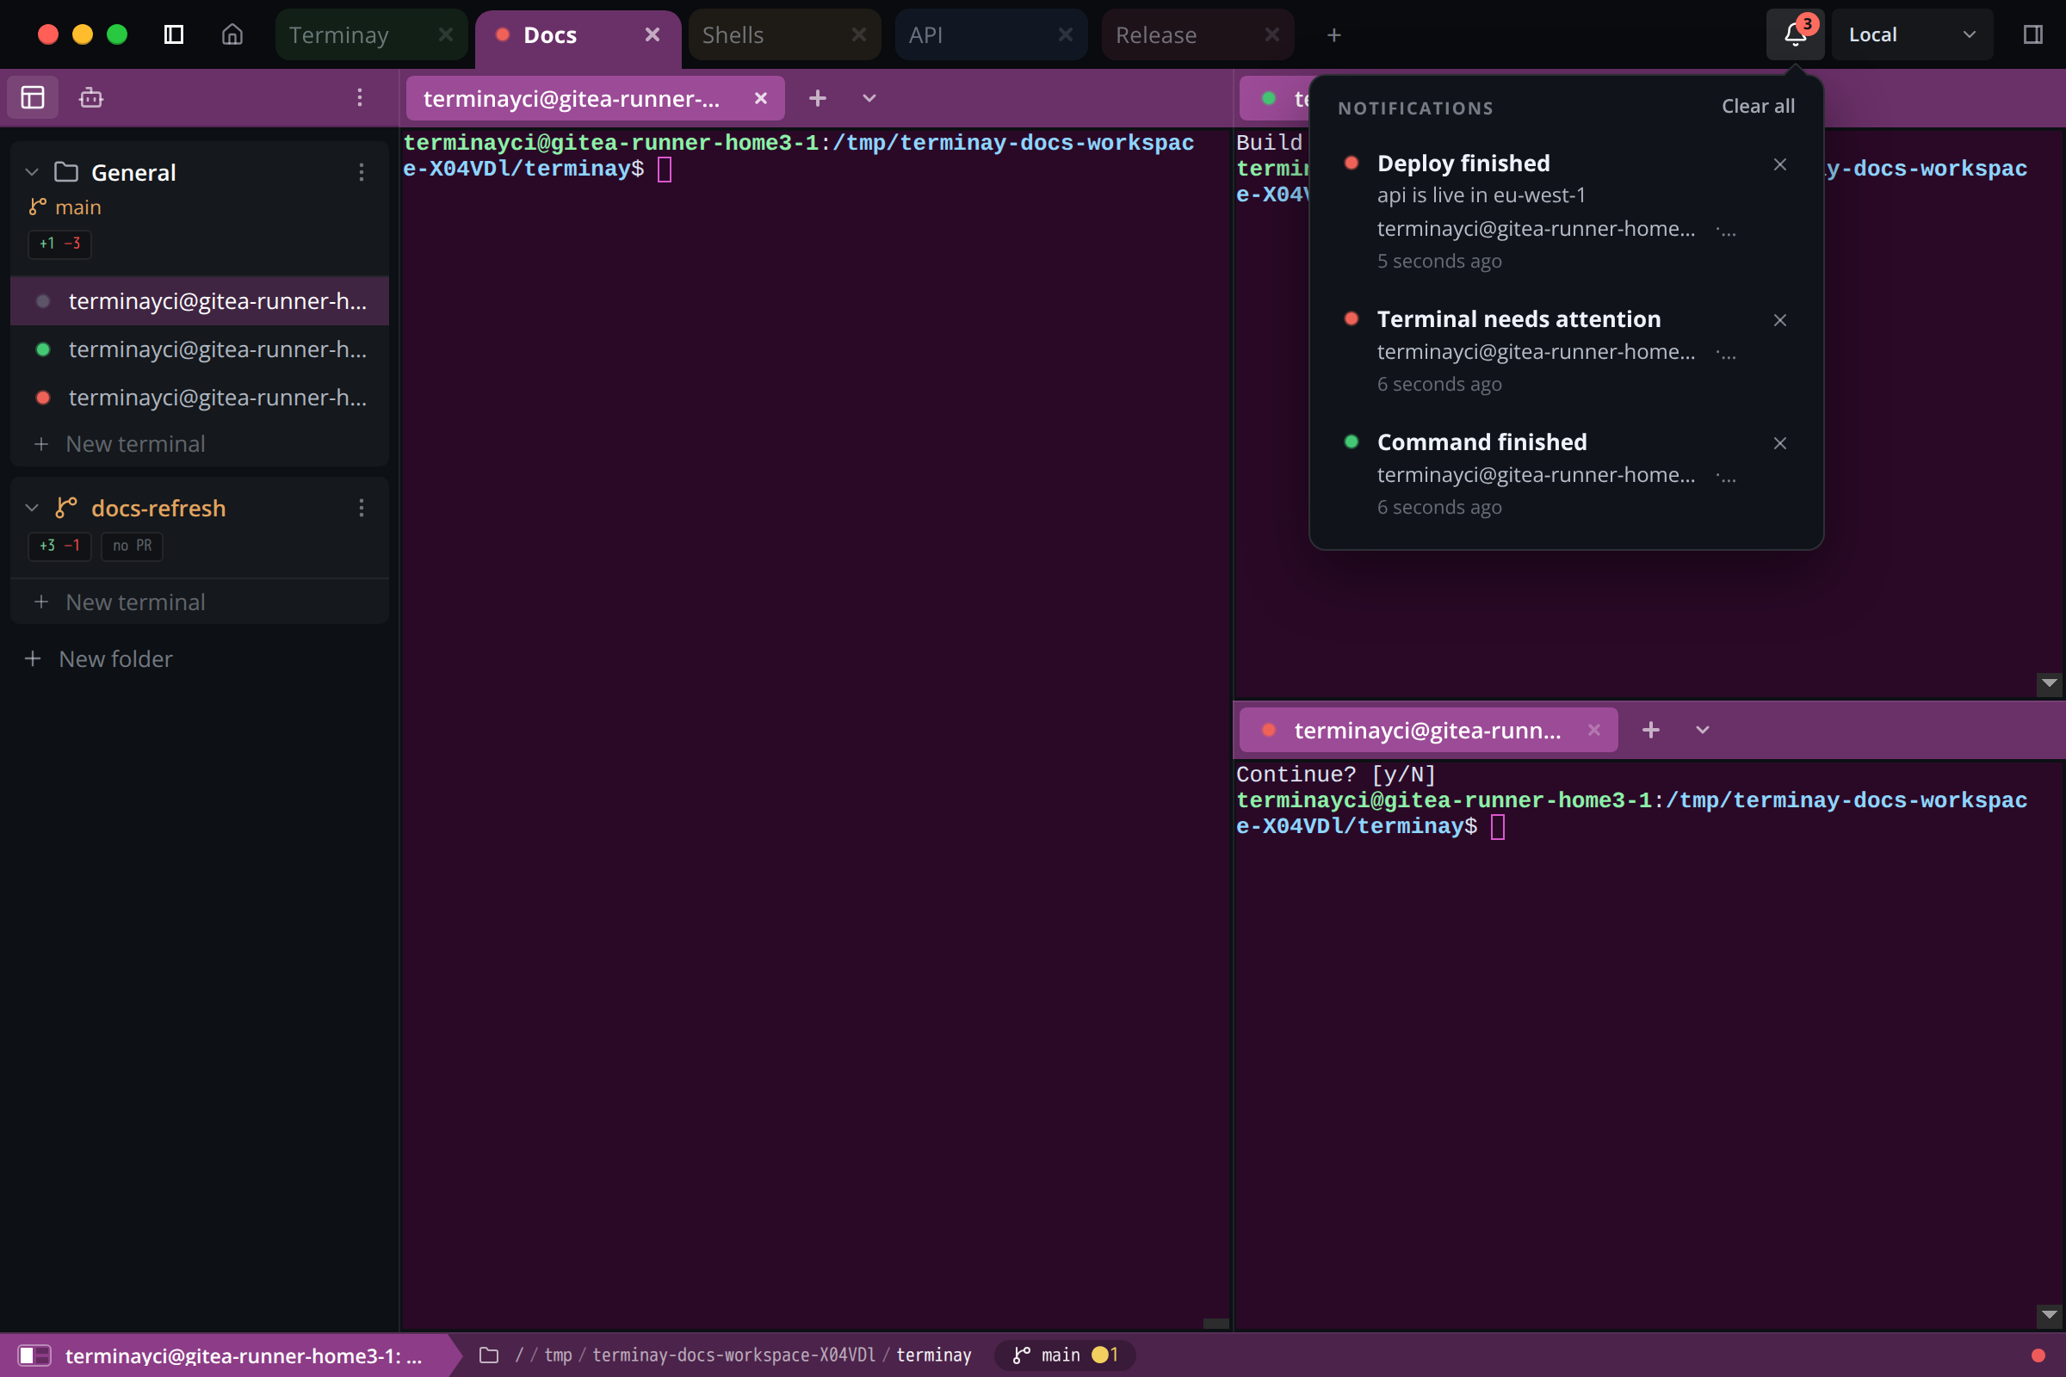Click New folder in sidebar

tap(99, 658)
